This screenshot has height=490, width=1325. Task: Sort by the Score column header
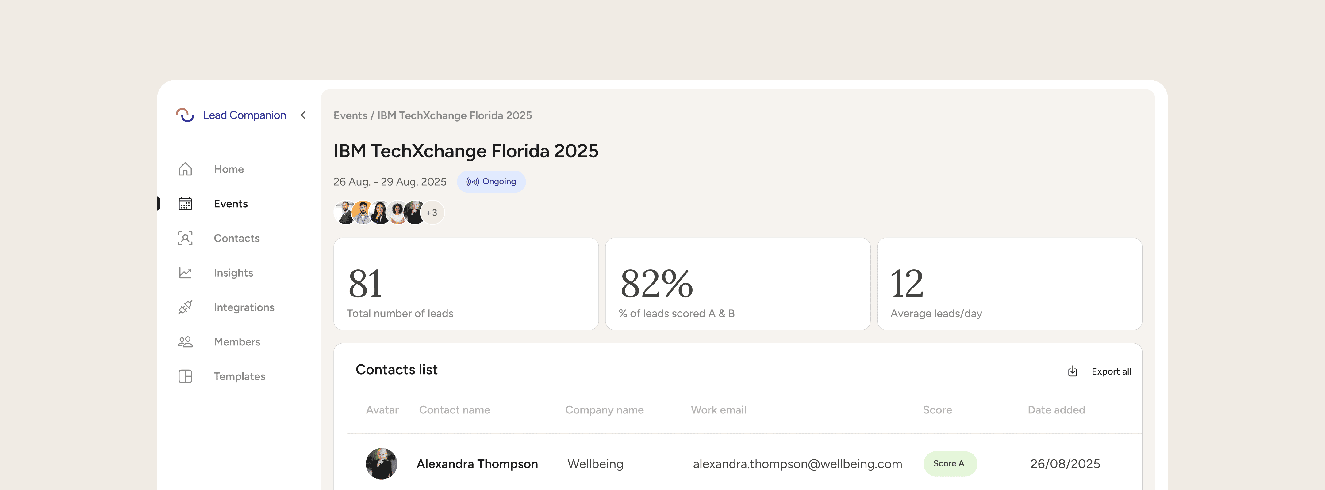937,410
